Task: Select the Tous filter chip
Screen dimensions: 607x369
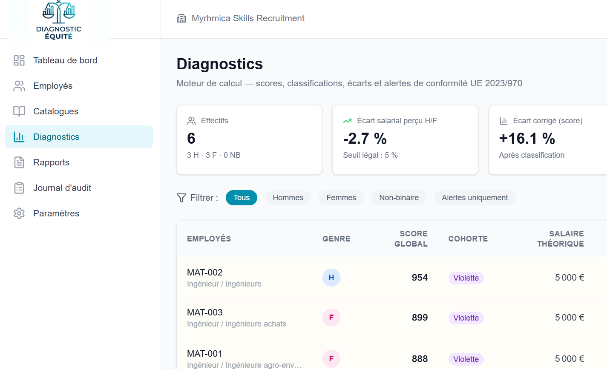Action: click(x=242, y=198)
